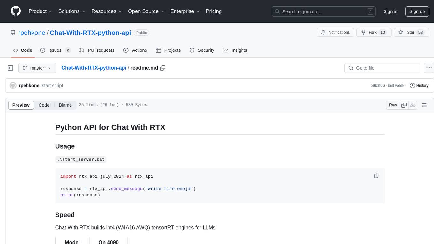The width and height of the screenshot is (434, 244).
Task: Open the Chat-With-RTX-python-api repository title
Action: click(x=90, y=33)
